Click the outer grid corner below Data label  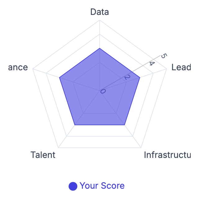100,20
